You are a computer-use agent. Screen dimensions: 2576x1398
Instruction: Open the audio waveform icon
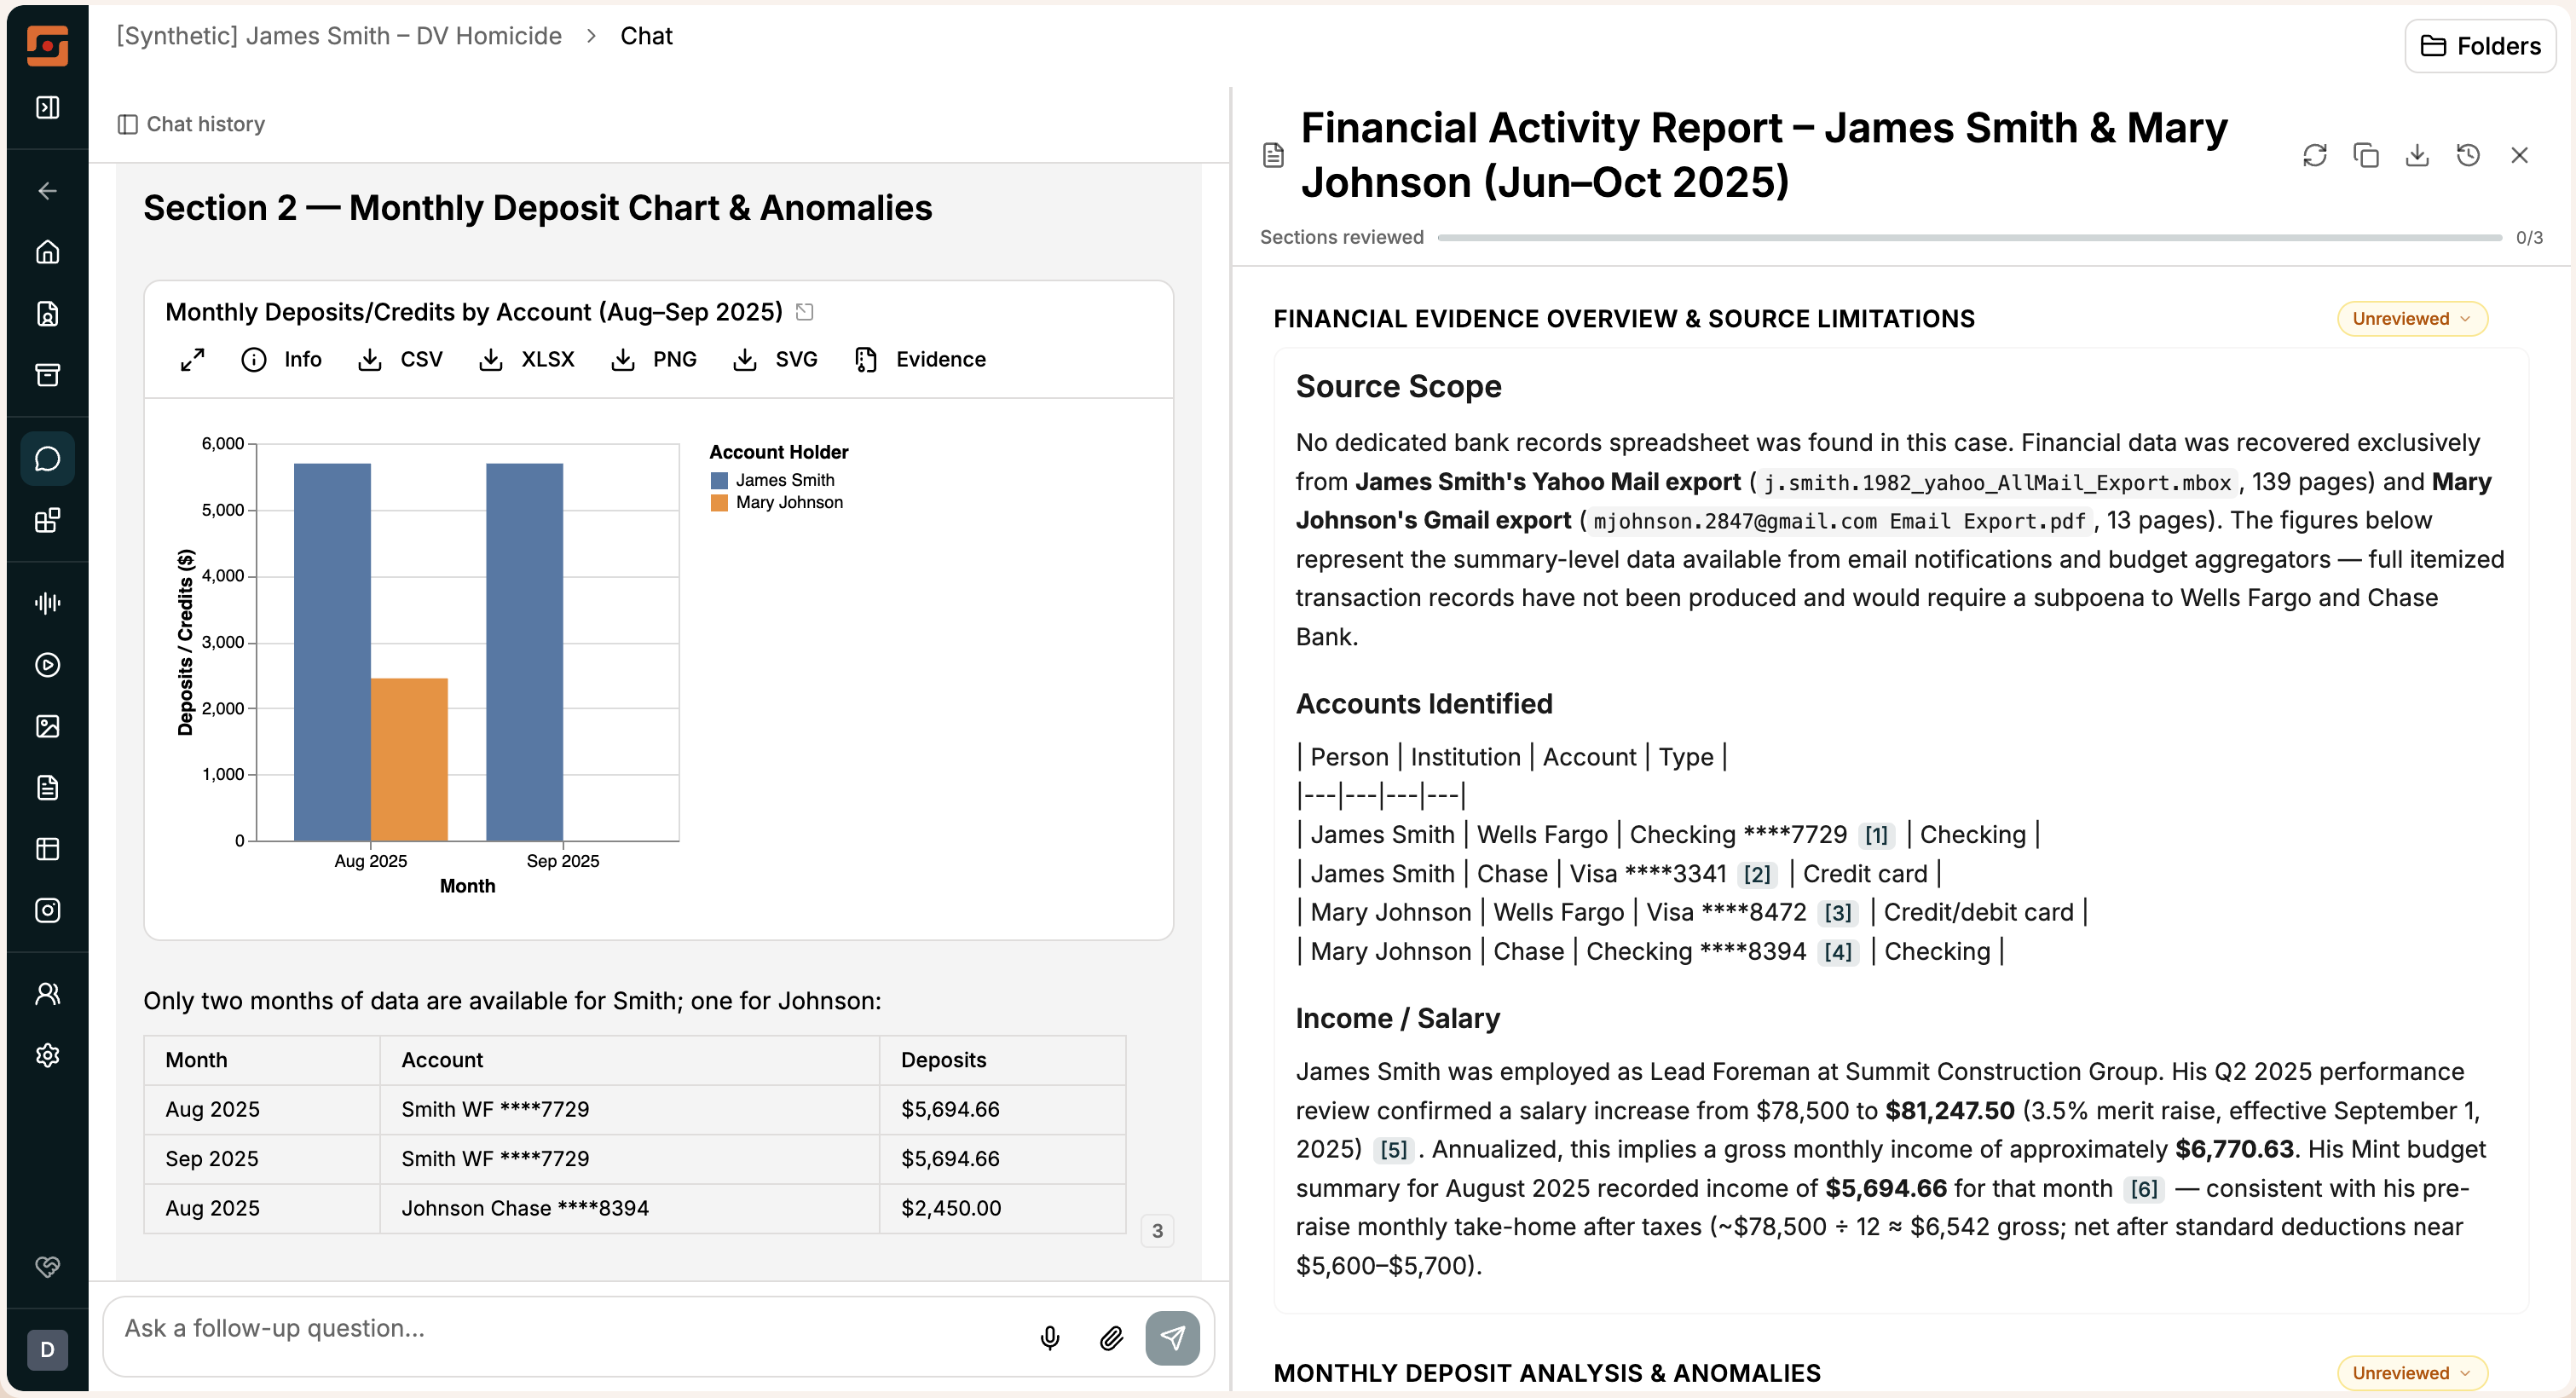pos(47,603)
